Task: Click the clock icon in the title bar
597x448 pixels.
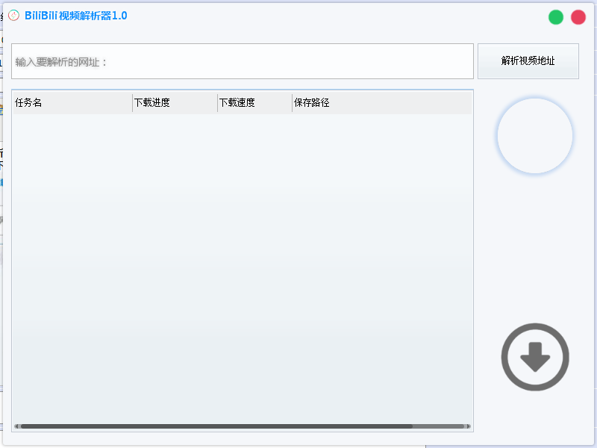Action: pyautogui.click(x=13, y=16)
